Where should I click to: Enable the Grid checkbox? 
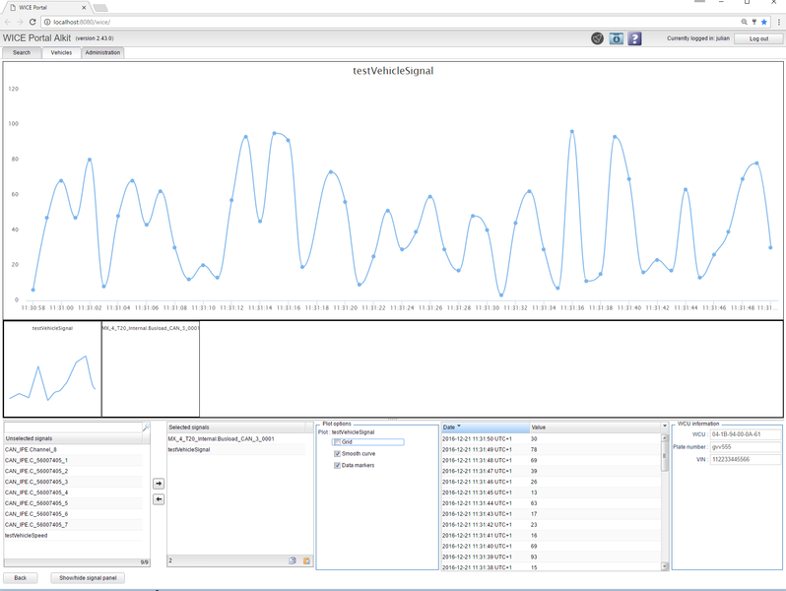tap(338, 442)
